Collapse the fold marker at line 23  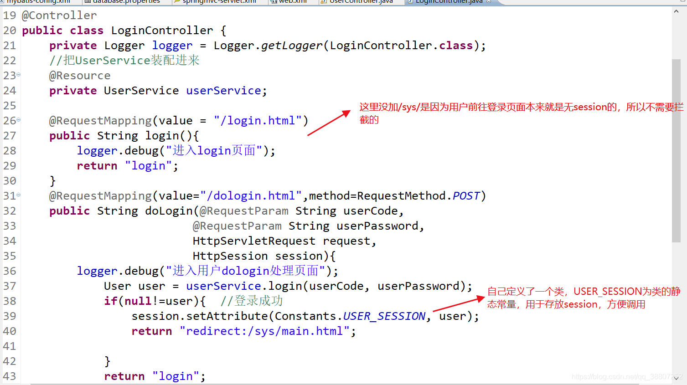[x=19, y=75]
